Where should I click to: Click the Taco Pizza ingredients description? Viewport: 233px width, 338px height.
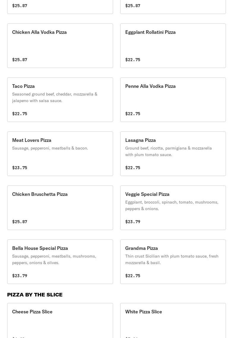point(55,97)
